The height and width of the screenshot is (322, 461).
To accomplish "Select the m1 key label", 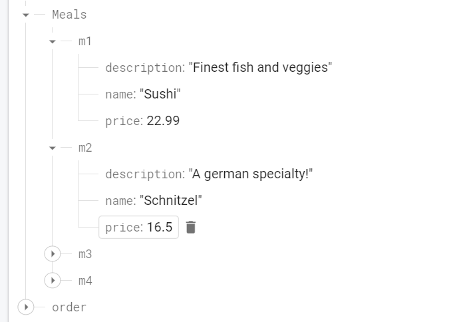I will coord(84,41).
